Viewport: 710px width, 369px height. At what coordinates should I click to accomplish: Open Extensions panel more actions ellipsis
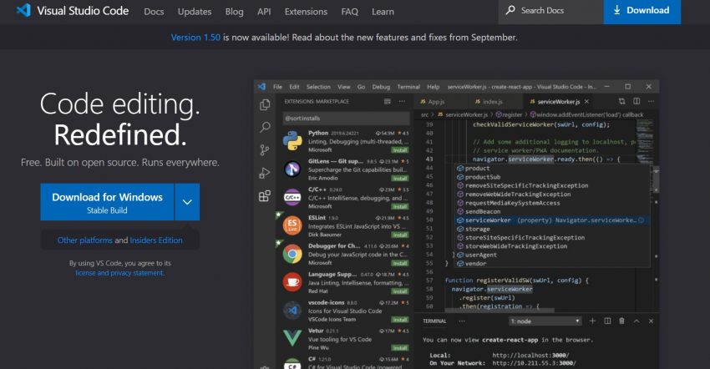[x=402, y=101]
